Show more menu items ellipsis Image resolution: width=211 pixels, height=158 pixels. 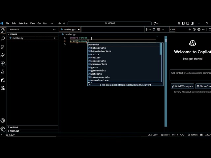coord(52,23)
